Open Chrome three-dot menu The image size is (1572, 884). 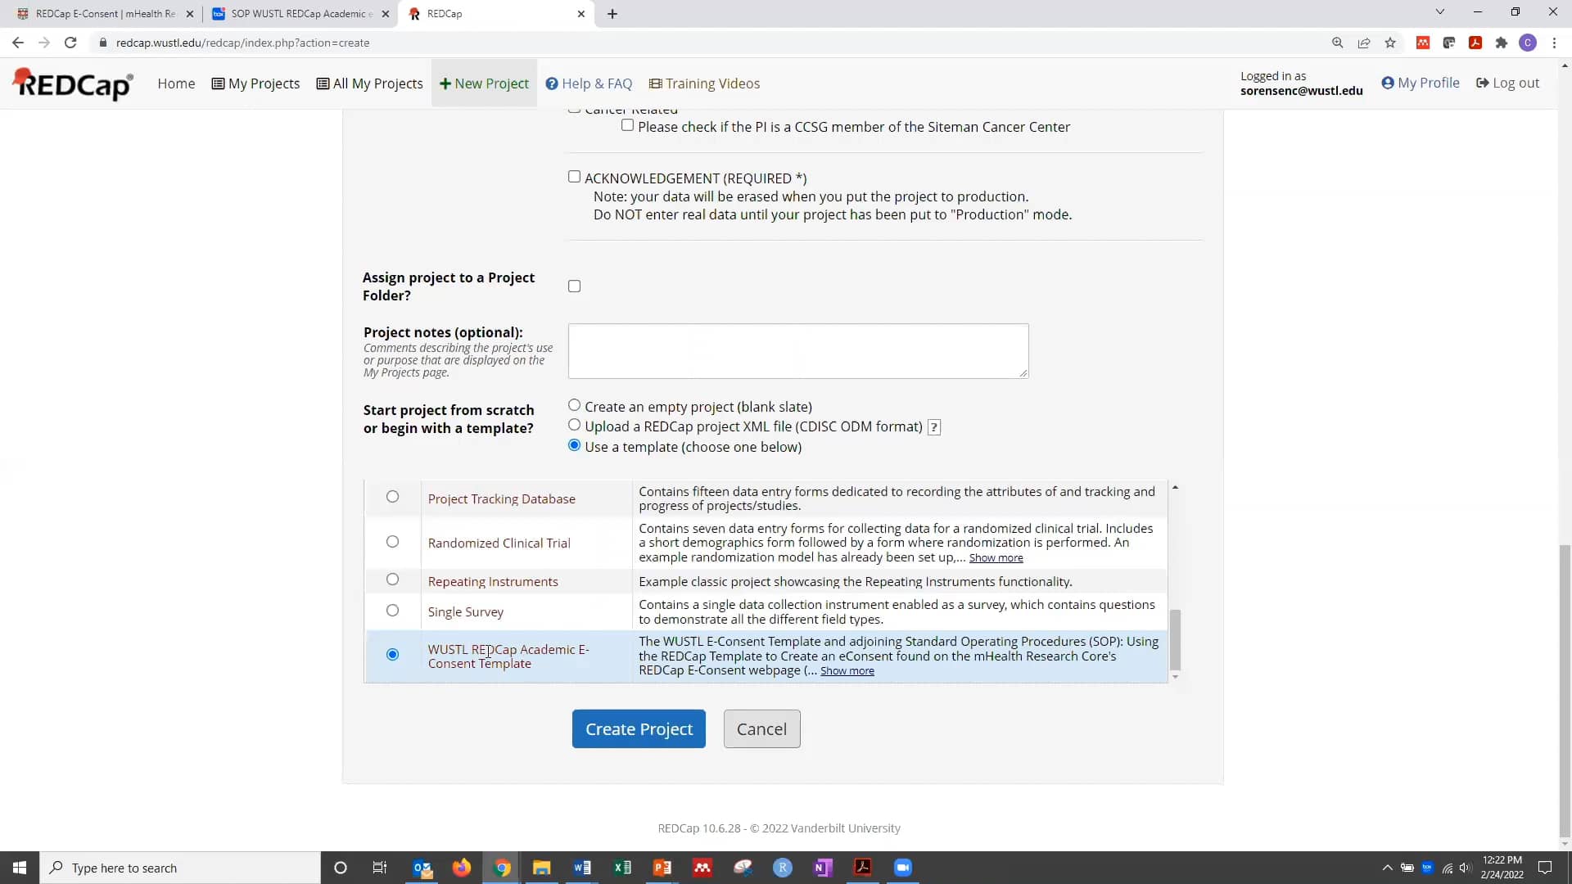click(x=1554, y=43)
